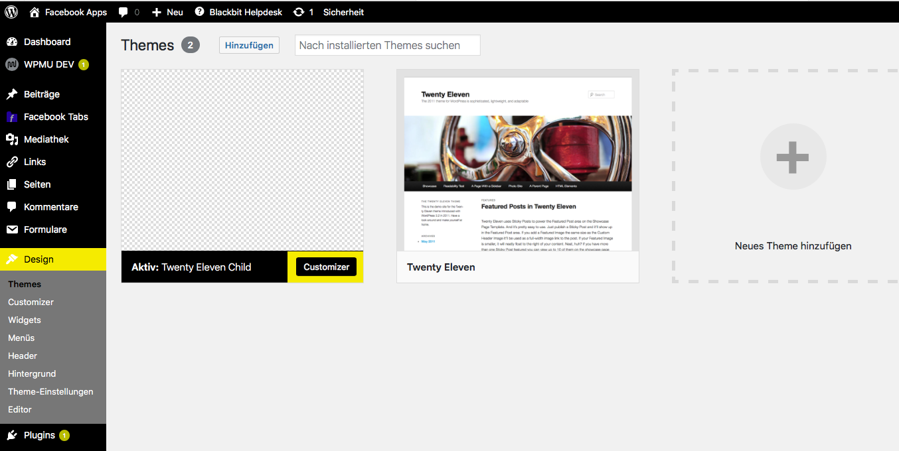Viewport: 899px width, 451px height.
Task: Click the Plugins plug icon
Action: click(12, 435)
